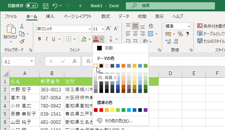Click the fill color bucket icon
This screenshot has width=225, height=130.
[84, 39]
